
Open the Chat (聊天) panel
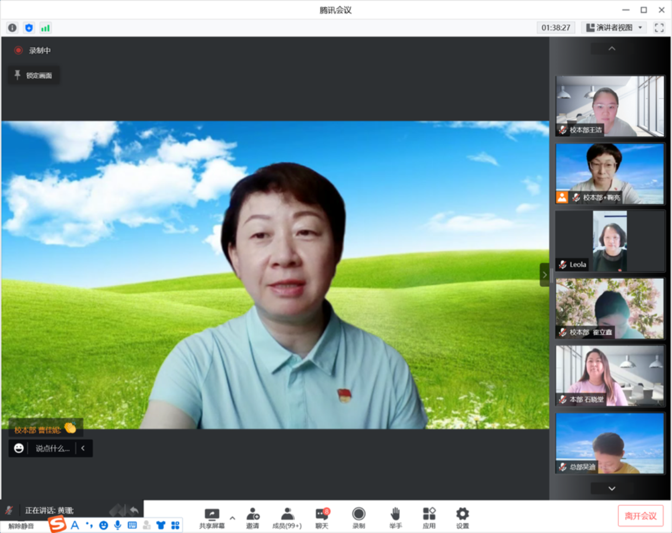(x=322, y=517)
